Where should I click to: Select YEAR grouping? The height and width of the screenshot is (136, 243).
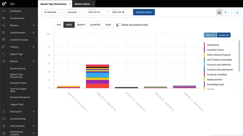coord(108,25)
